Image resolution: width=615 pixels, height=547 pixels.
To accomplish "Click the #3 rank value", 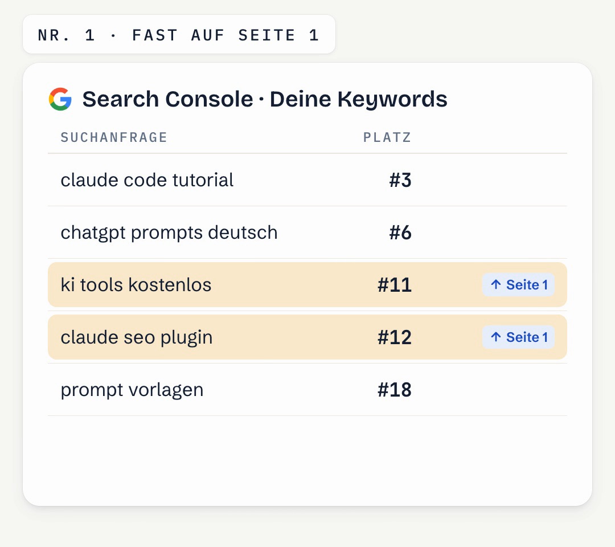I will click(400, 180).
